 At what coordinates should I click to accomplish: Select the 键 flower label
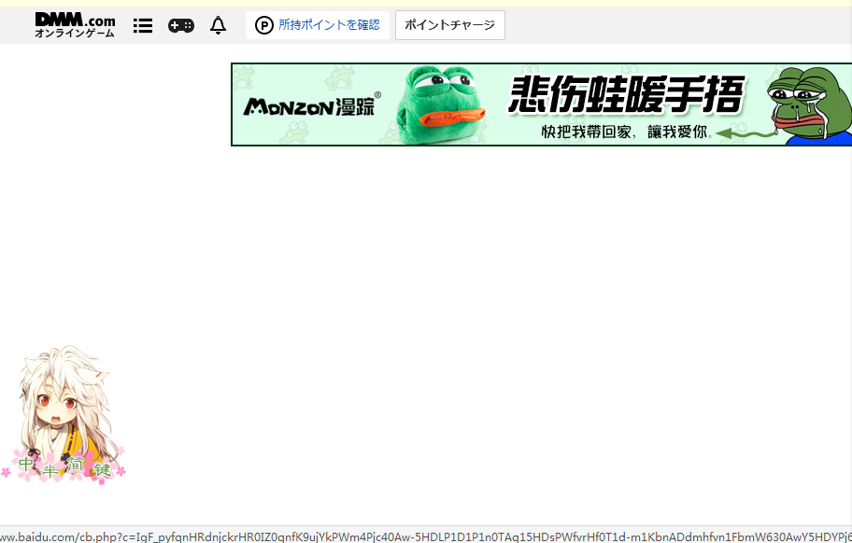point(102,469)
